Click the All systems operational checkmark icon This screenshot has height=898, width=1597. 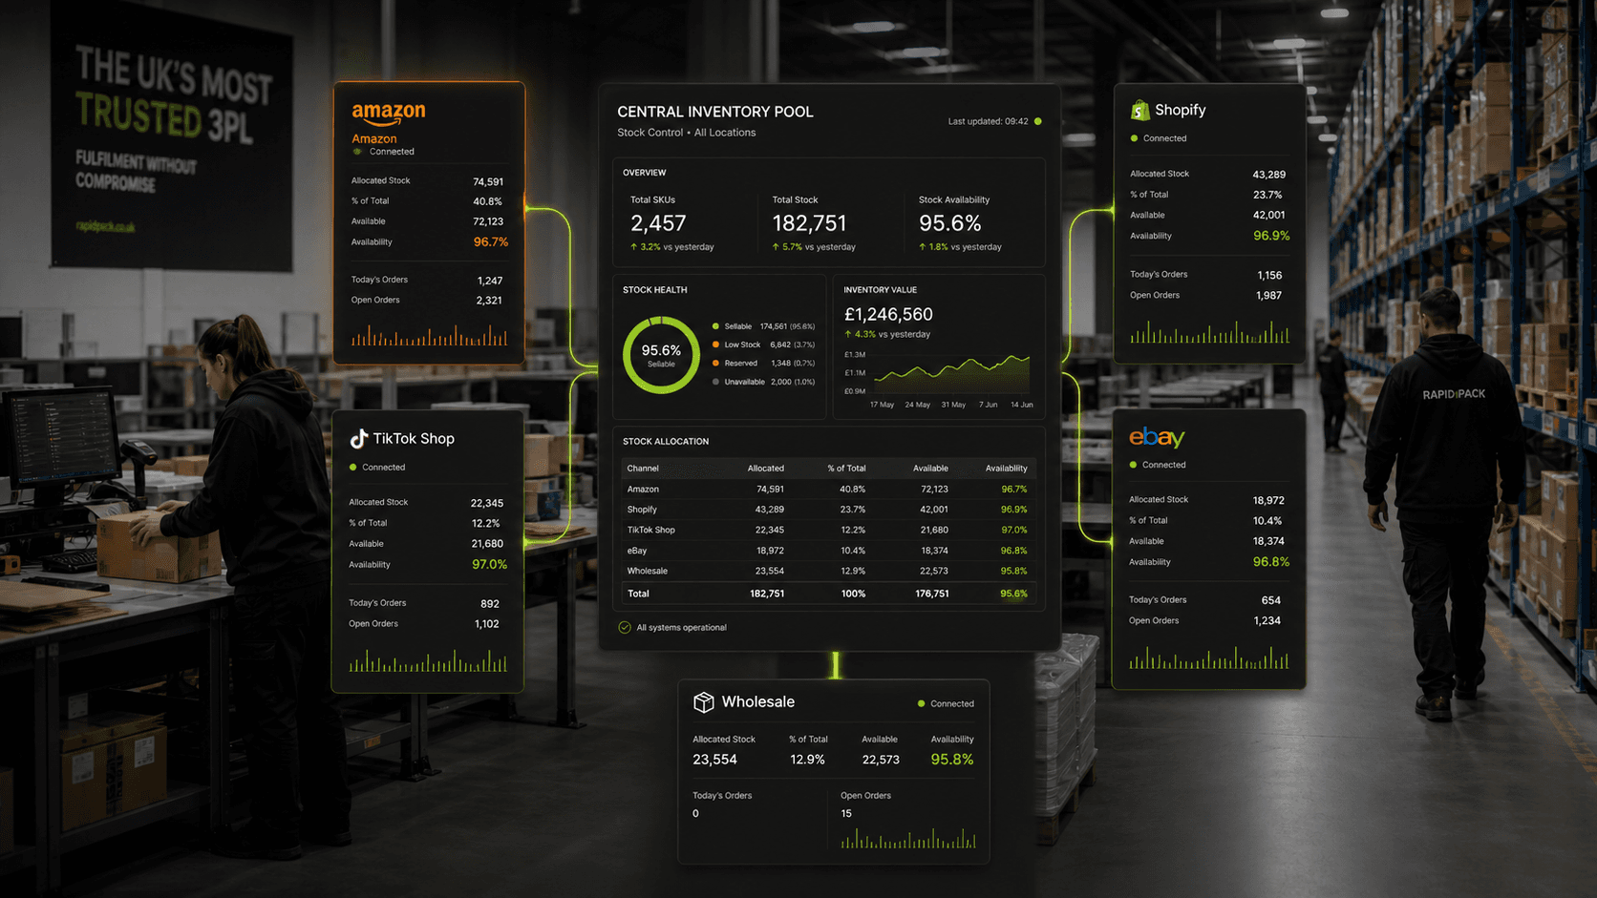(x=625, y=628)
